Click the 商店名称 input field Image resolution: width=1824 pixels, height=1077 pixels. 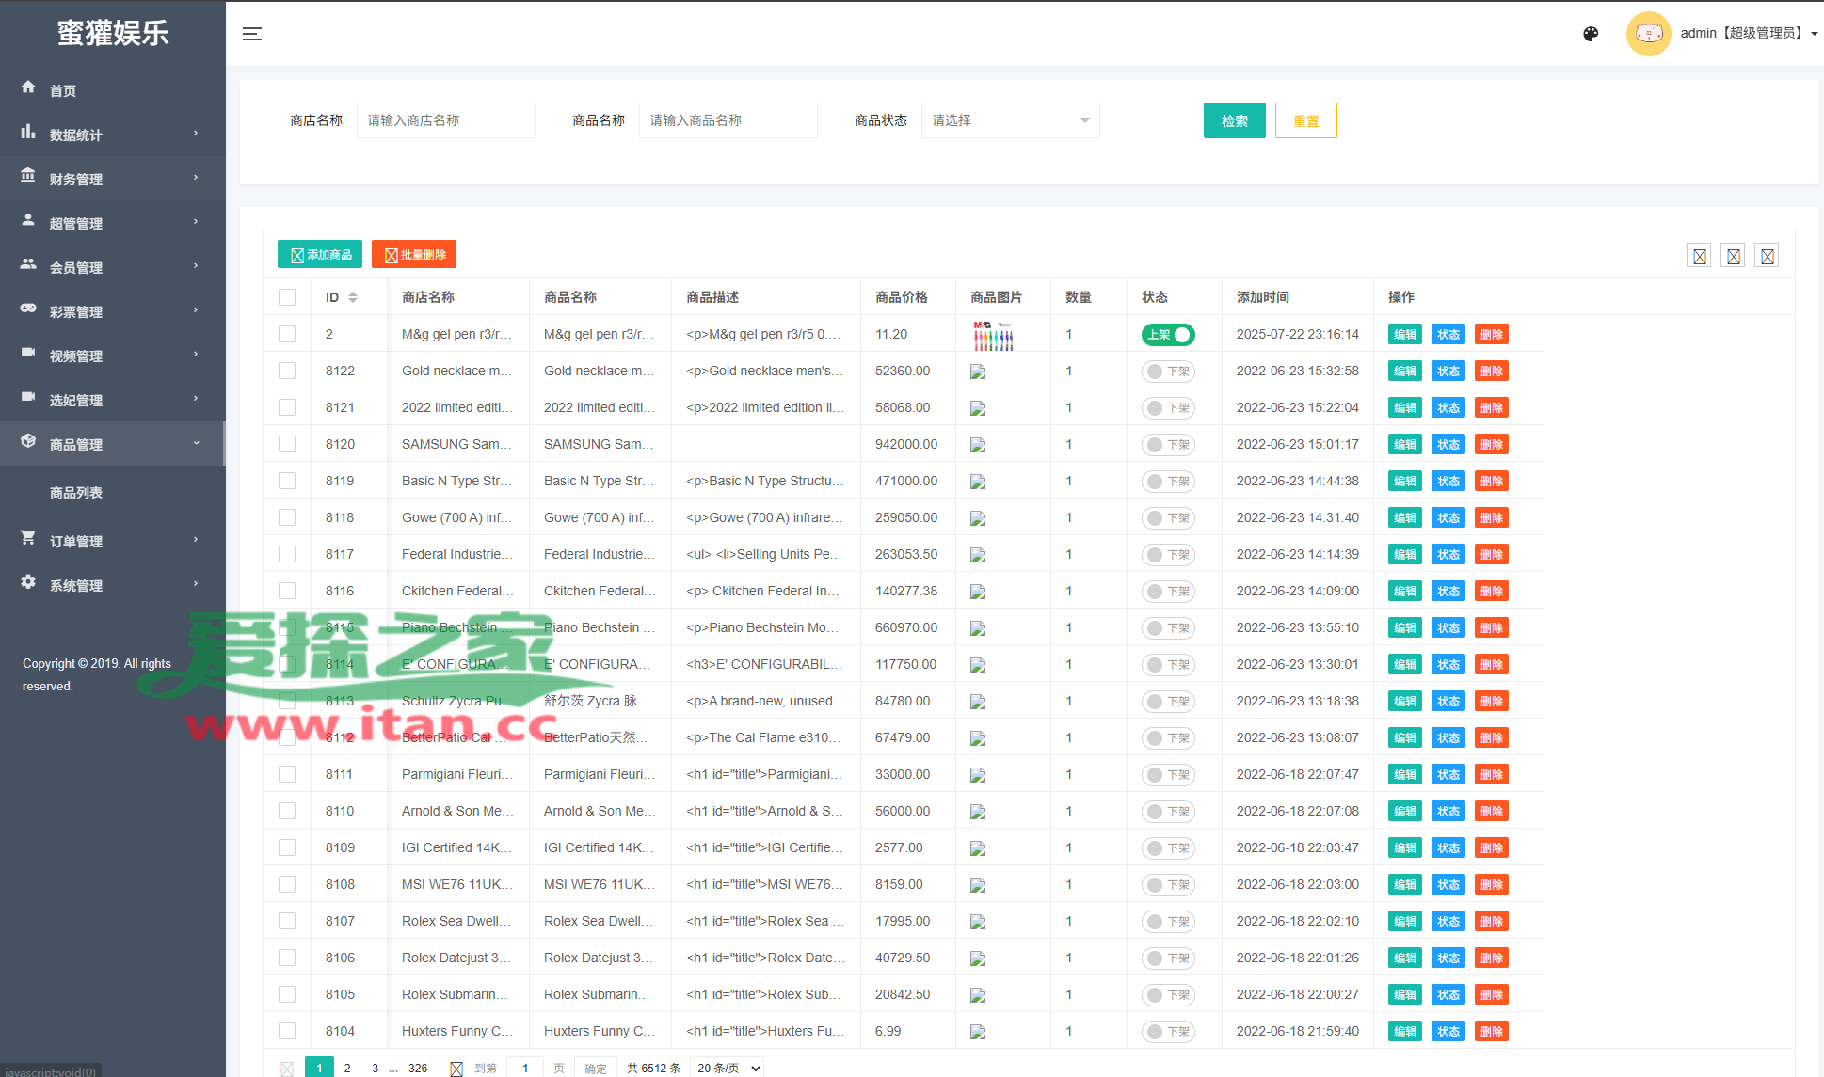(x=445, y=120)
